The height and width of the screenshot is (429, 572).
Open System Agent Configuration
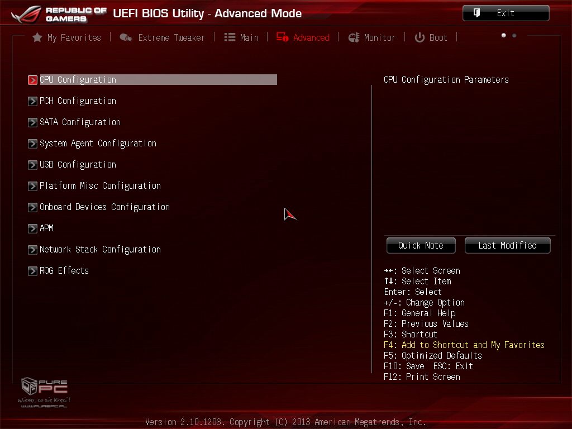click(92, 144)
